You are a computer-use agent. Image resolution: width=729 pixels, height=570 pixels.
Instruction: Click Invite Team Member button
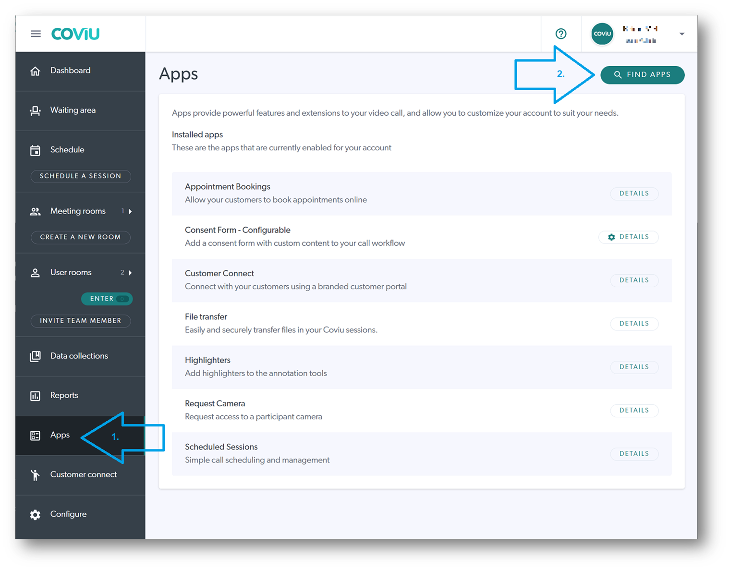point(81,321)
